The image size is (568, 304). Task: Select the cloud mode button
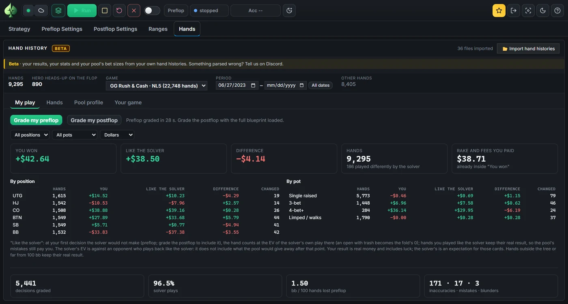coord(41,11)
